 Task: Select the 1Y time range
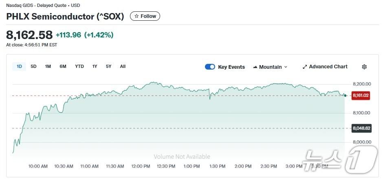pyautogui.click(x=95, y=66)
